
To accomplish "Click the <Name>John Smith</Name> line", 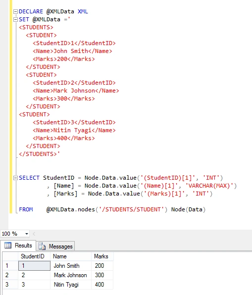I will click(72, 51).
